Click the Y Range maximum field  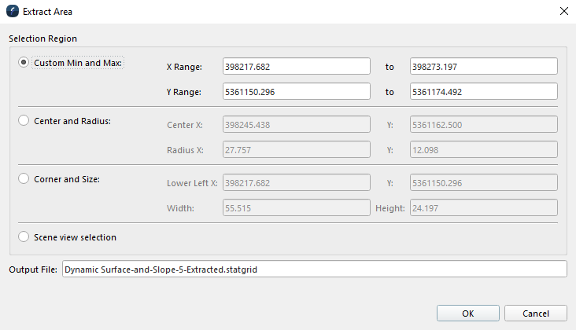(x=484, y=92)
